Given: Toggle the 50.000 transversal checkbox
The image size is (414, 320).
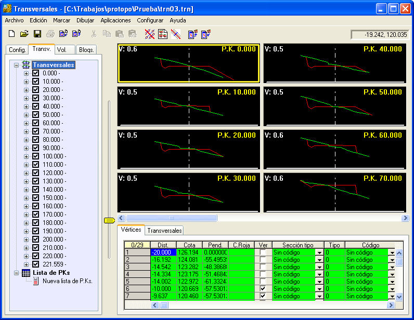Looking at the screenshot, I should coord(36,115).
